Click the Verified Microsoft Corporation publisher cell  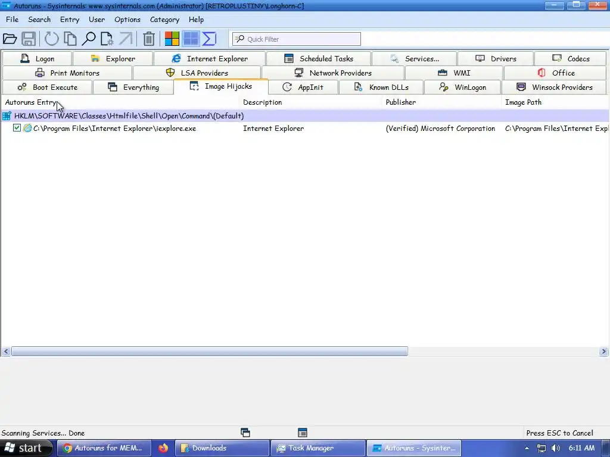(x=440, y=129)
